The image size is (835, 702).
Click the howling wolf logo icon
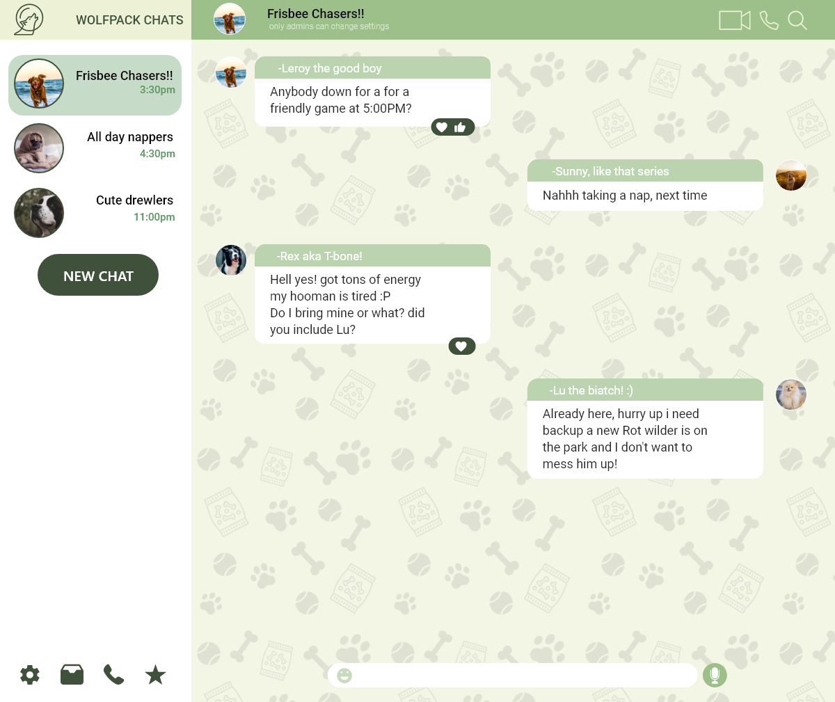coord(29,19)
